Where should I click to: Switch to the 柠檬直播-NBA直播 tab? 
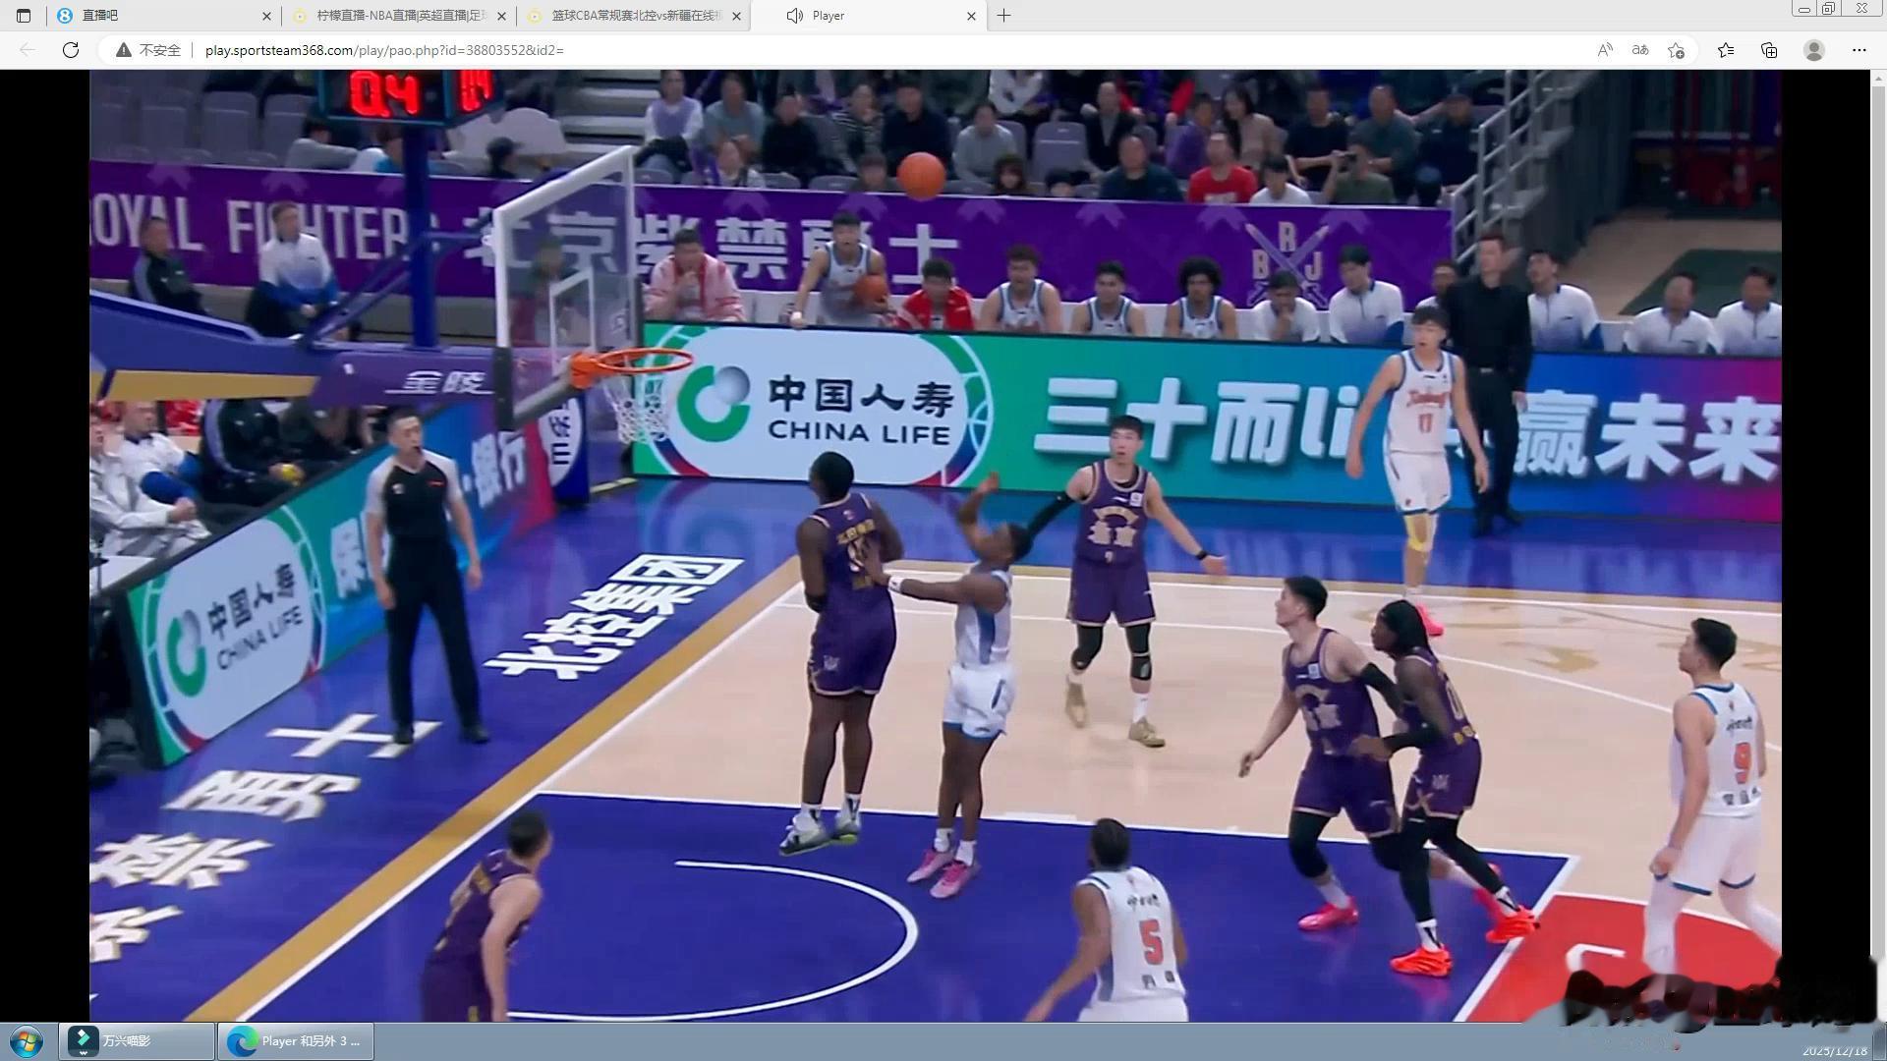tap(393, 16)
